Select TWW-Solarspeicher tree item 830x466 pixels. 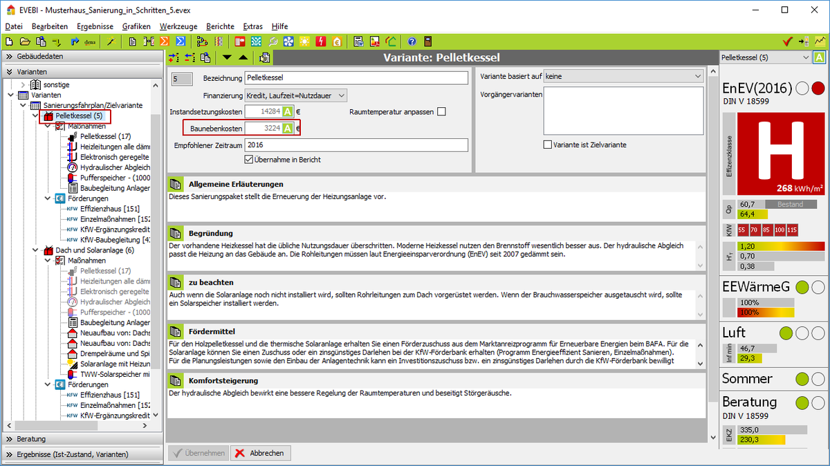coord(115,374)
